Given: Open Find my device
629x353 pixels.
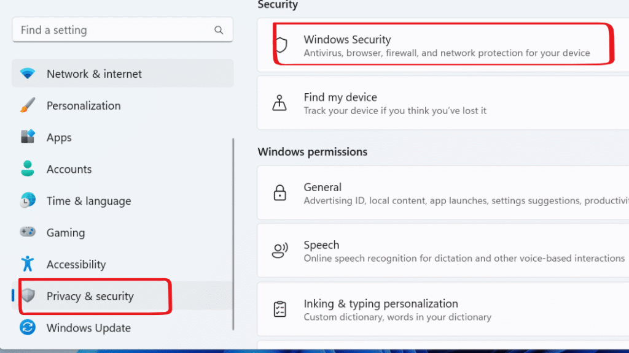Looking at the screenshot, I should pyautogui.click(x=443, y=103).
